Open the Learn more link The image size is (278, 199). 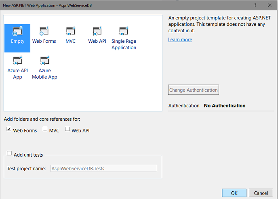180,40
